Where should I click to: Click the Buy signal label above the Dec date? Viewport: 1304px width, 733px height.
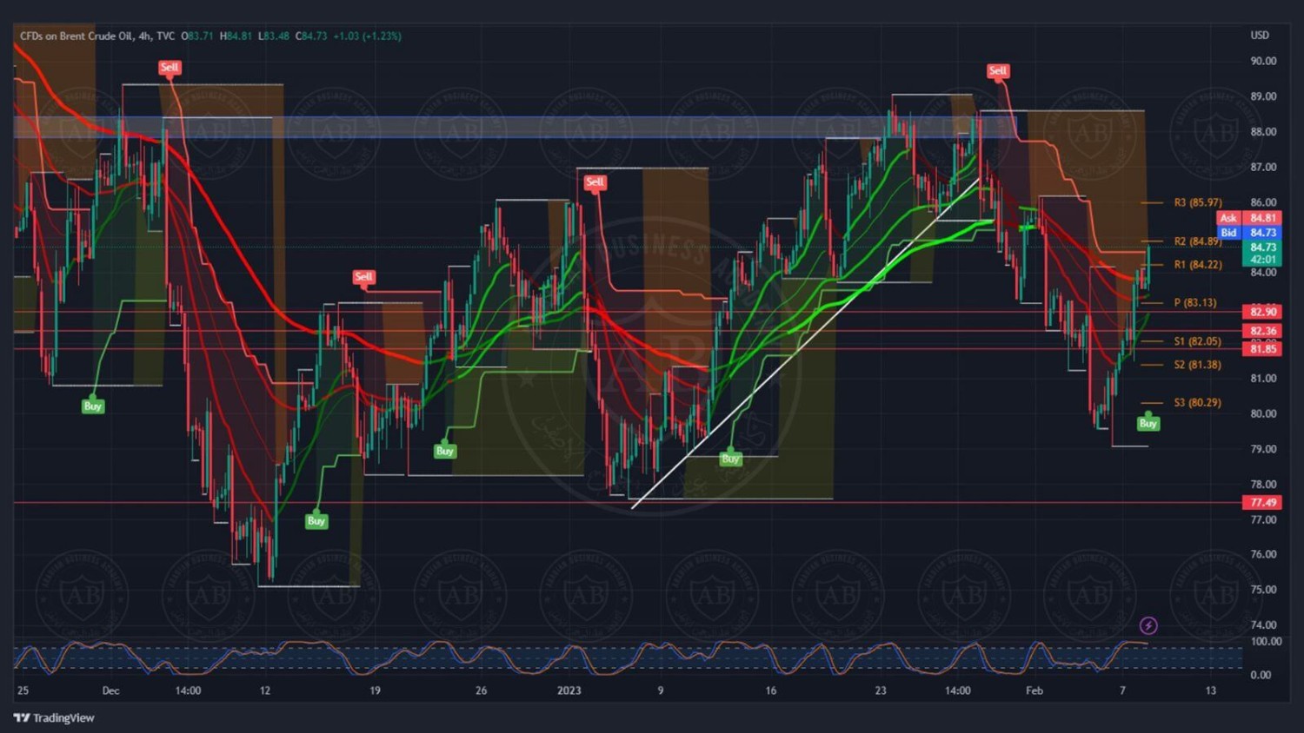93,406
